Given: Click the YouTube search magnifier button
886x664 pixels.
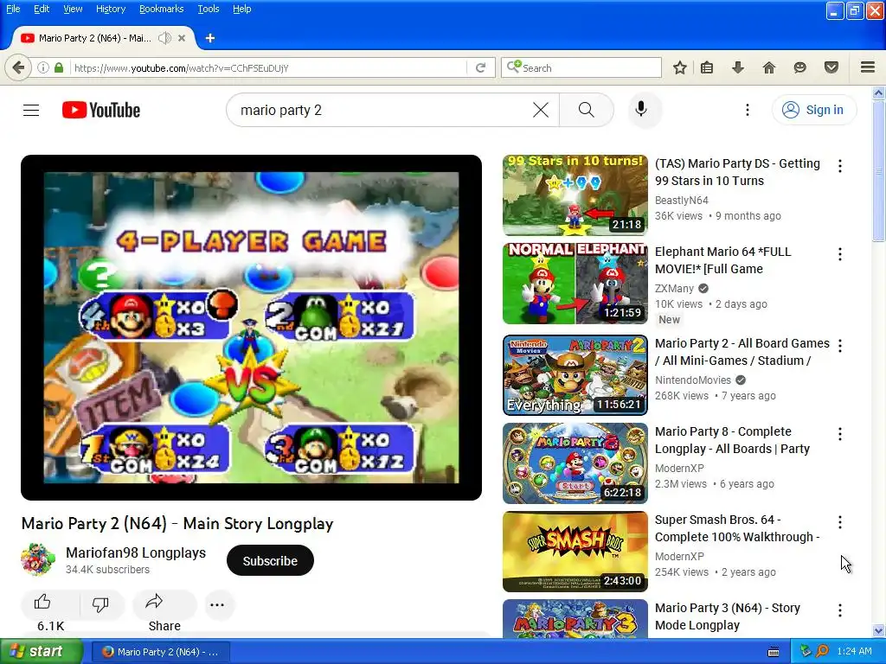Looking at the screenshot, I should (587, 110).
